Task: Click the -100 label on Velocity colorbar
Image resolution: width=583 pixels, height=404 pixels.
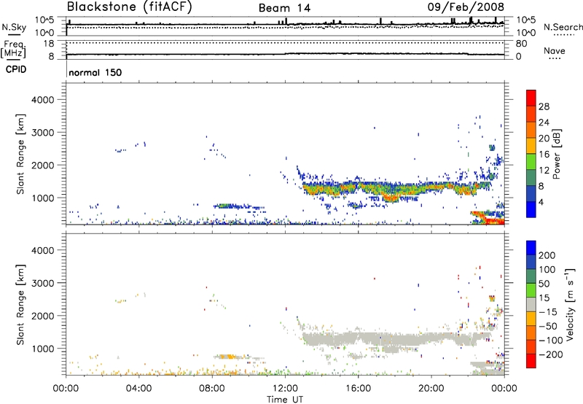Action: pos(550,340)
